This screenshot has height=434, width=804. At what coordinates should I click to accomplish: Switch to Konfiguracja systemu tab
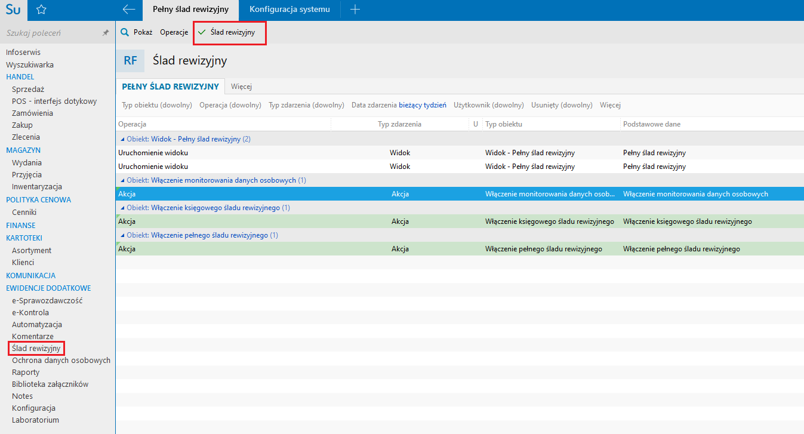point(289,10)
